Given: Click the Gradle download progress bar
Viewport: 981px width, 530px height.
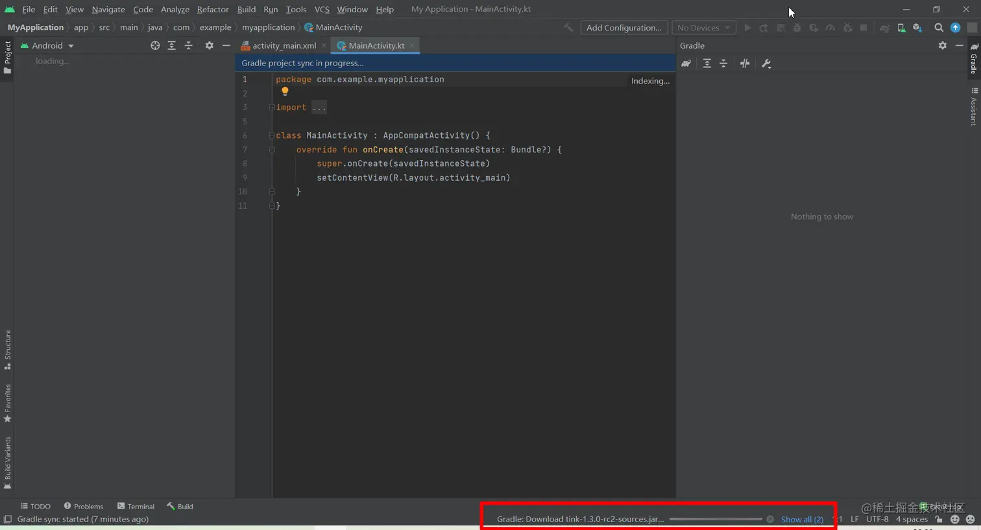Looking at the screenshot, I should (716, 519).
